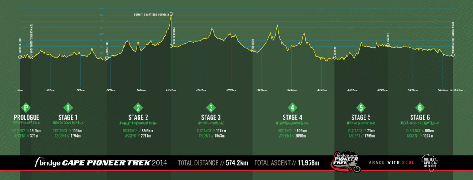Click the #SWARTBERGSHOWDOWN hashtag under Stage 2
Image resolution: width=473 pixels, height=180 pixels.
[138, 123]
